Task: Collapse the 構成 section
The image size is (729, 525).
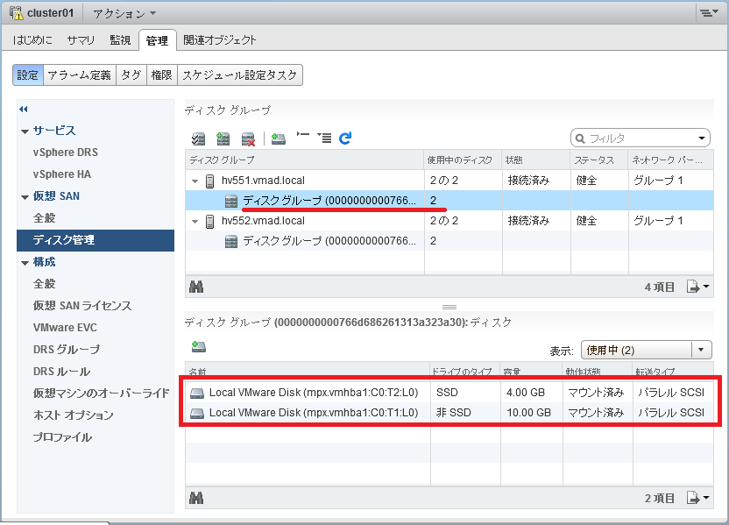Action: pos(25,263)
